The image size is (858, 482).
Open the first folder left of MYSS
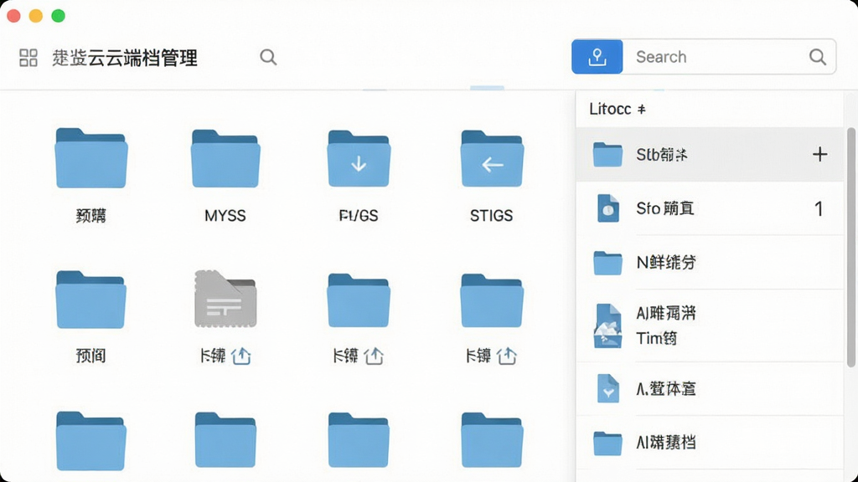pos(91,158)
